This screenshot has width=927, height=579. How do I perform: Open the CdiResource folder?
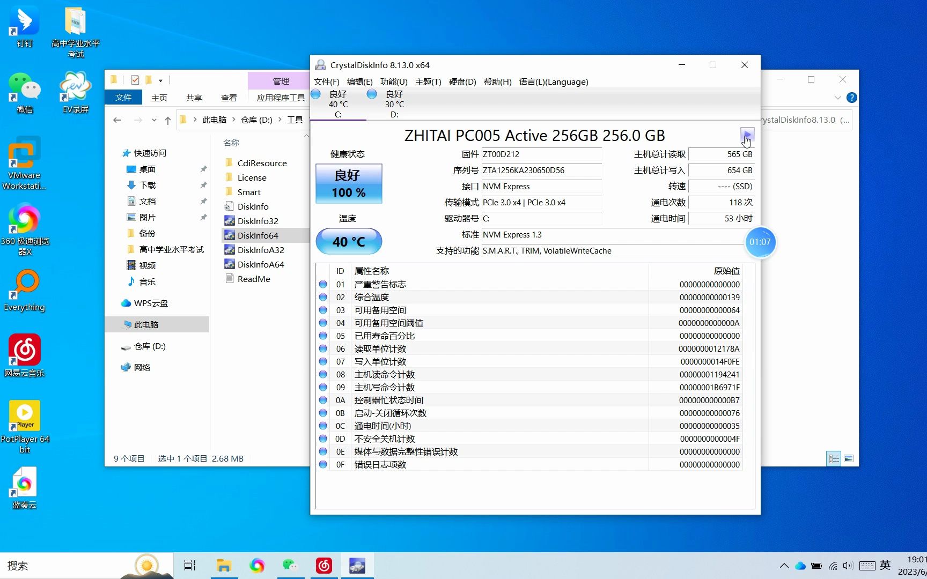tap(262, 163)
